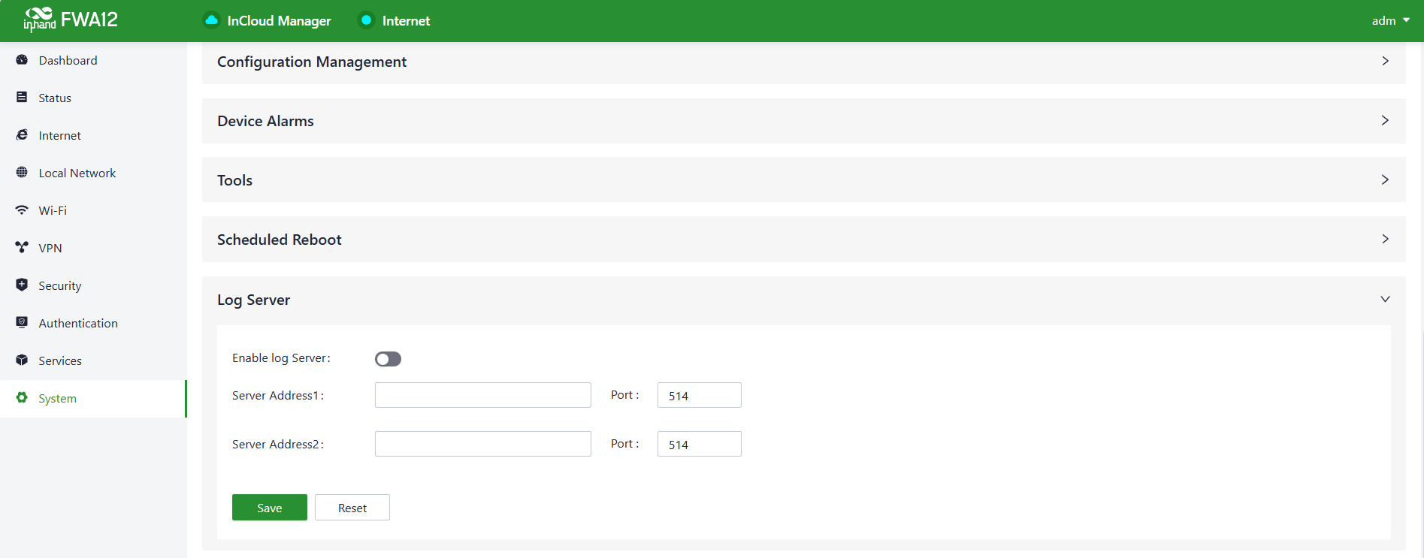Click the Wi-Fi signal icon
Viewport: 1424px width, 558px height.
22,210
